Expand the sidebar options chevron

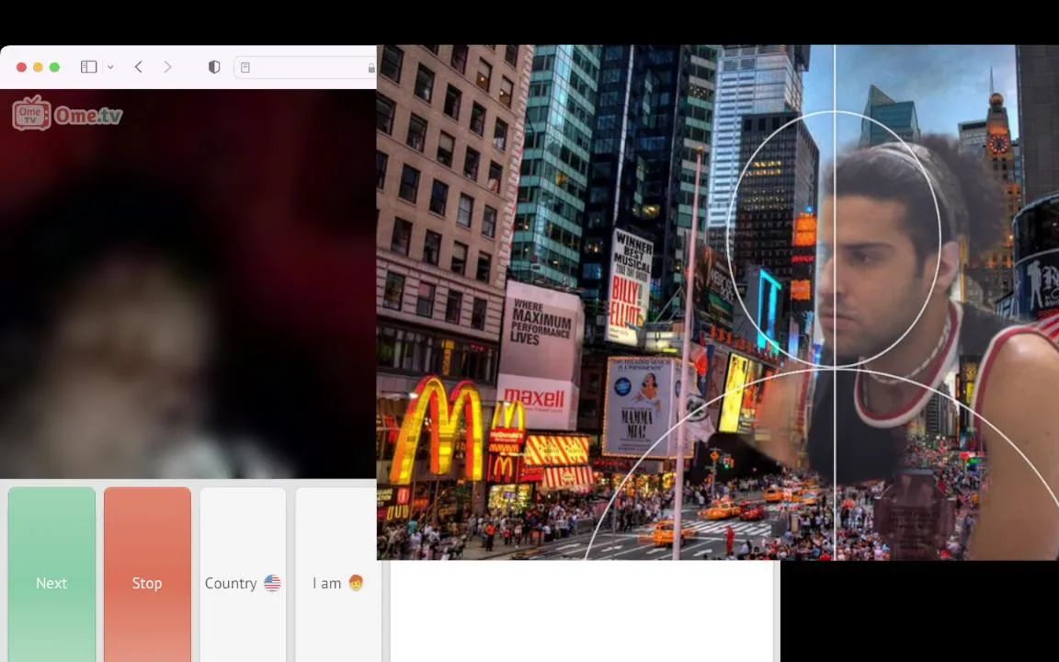(x=110, y=67)
